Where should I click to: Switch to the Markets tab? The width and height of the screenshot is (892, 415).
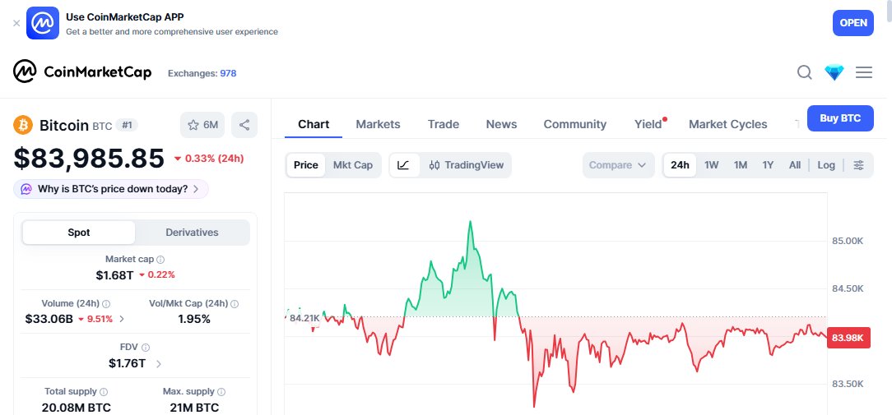(x=378, y=124)
